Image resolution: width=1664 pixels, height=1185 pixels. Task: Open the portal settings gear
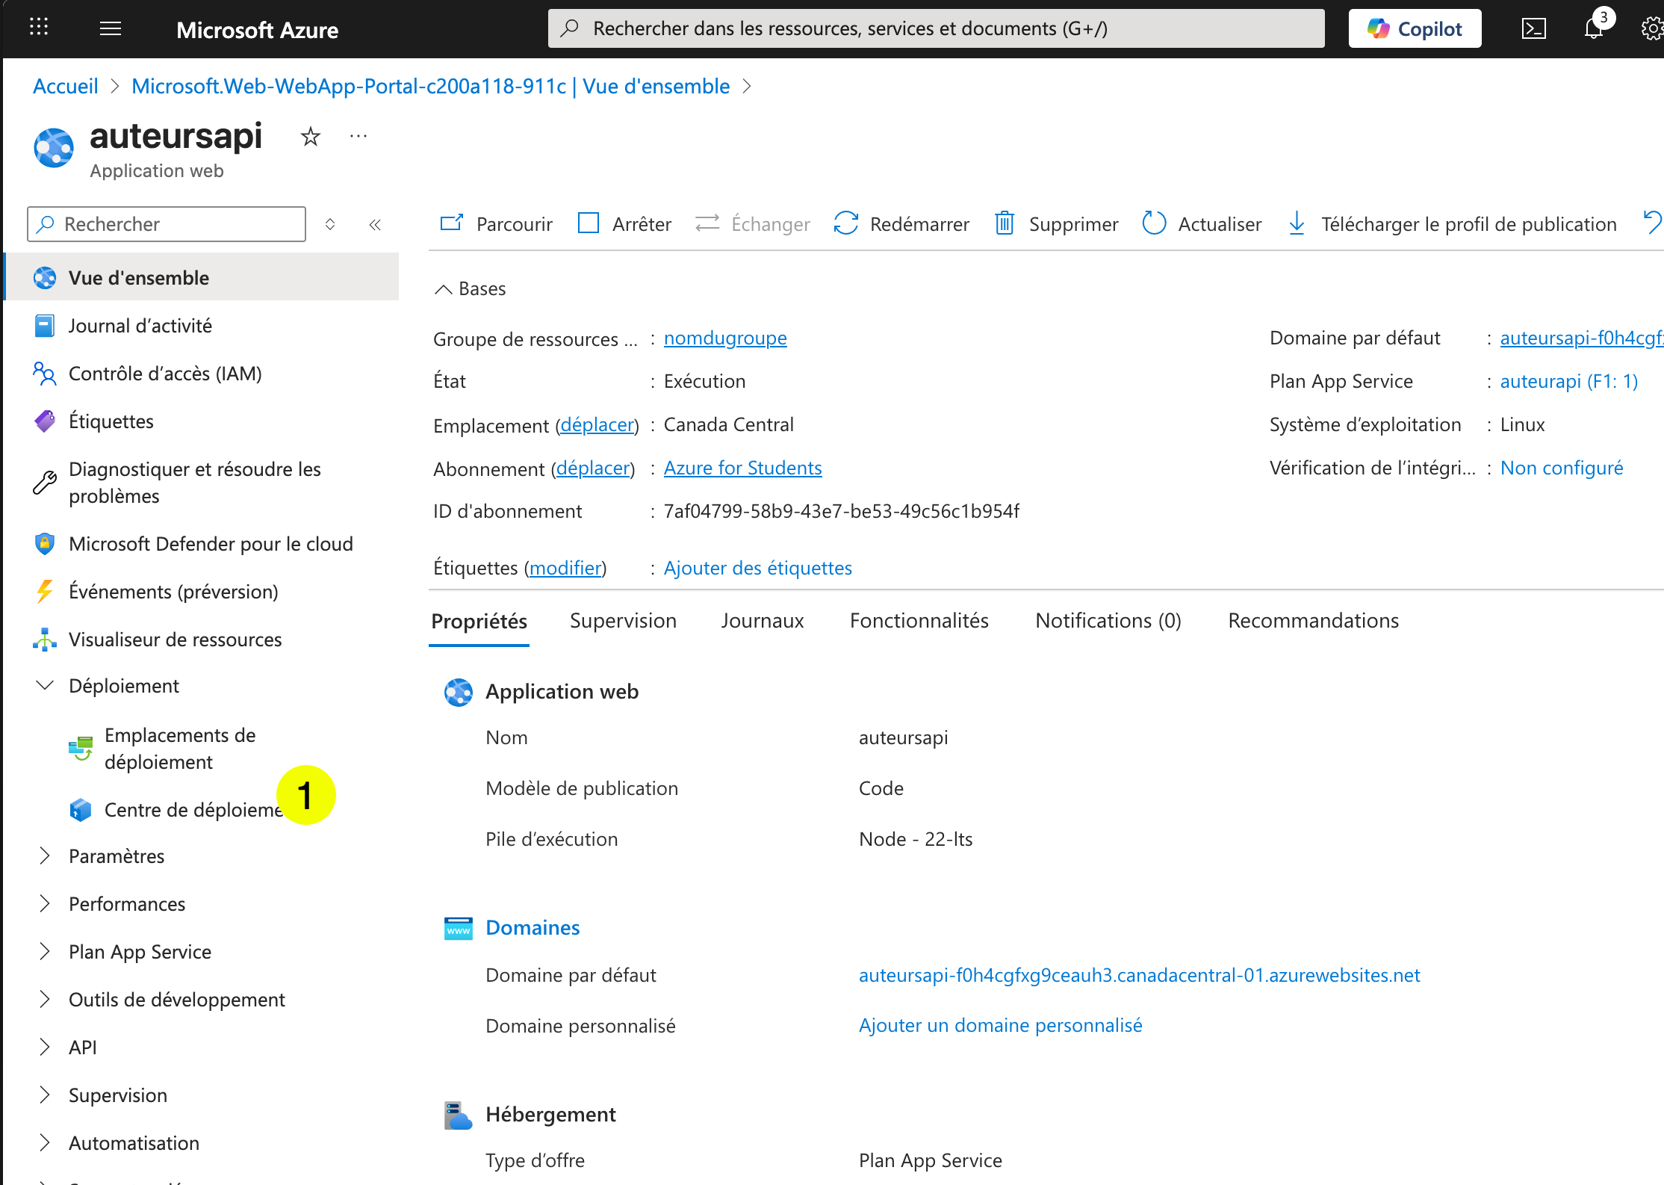point(1652,28)
